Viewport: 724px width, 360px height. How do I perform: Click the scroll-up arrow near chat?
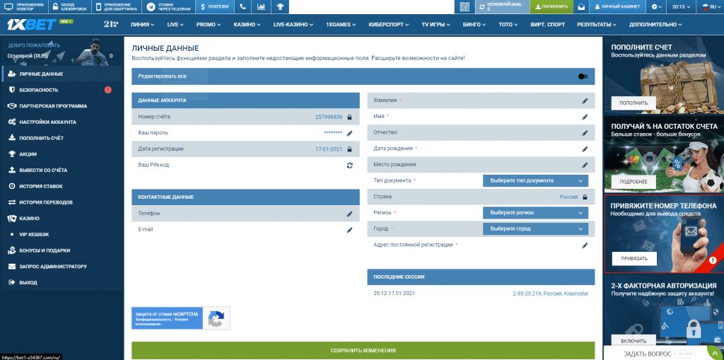[x=716, y=354]
